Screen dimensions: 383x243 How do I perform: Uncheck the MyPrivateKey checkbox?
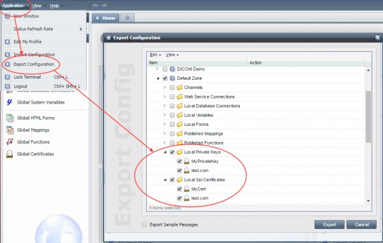click(x=179, y=161)
